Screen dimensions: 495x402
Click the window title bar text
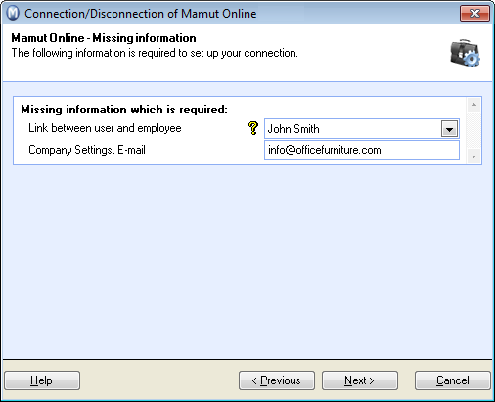[x=141, y=14]
